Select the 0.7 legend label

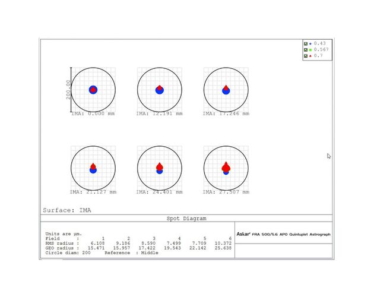(318, 56)
